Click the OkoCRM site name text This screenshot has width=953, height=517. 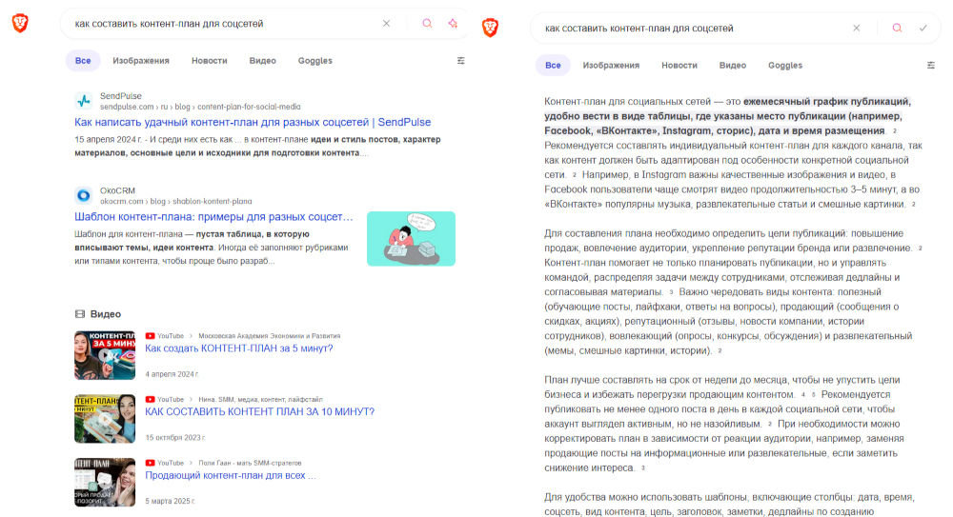click(118, 190)
